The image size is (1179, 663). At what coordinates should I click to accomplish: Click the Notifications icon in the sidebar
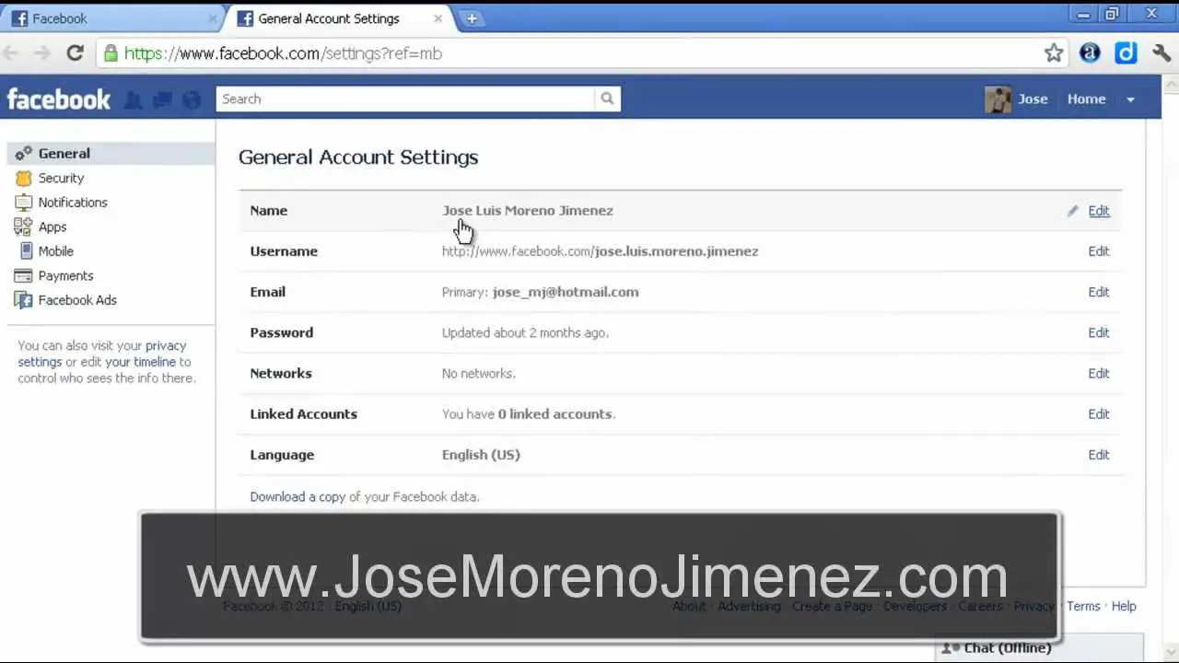23,203
